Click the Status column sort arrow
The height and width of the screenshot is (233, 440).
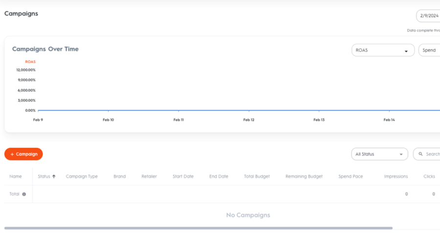(54, 176)
